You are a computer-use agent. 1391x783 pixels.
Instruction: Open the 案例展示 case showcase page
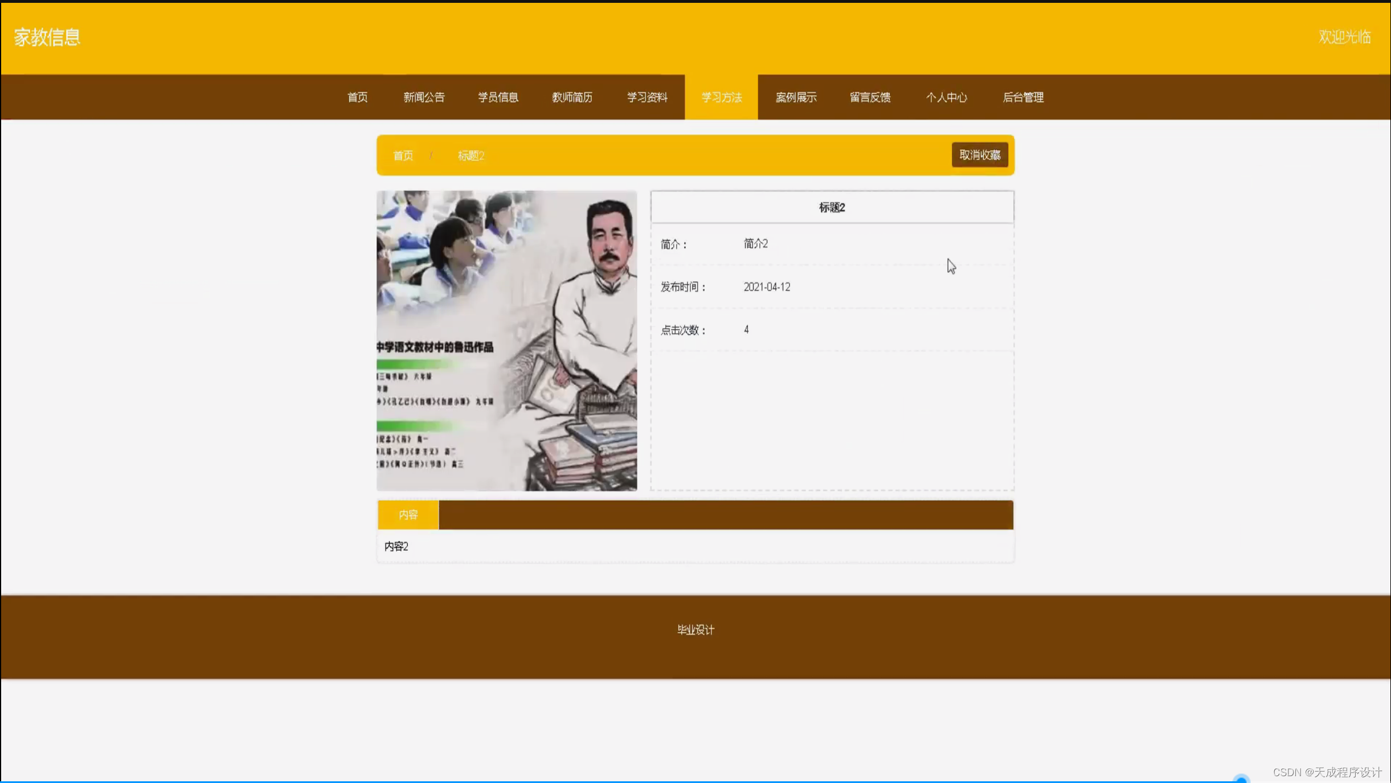click(x=796, y=97)
